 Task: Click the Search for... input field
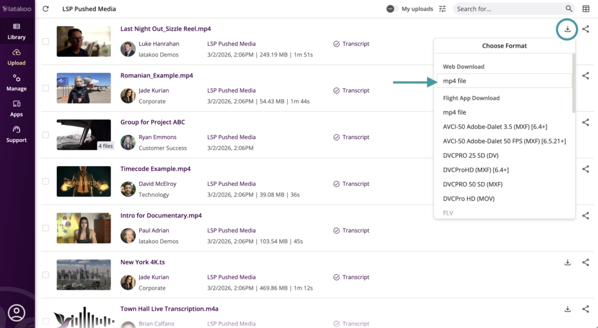(x=508, y=9)
